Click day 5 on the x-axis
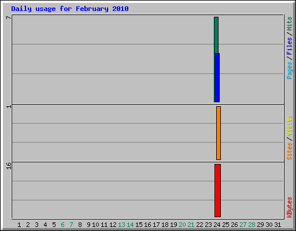This screenshot has height=231, width=296. (x=54, y=225)
